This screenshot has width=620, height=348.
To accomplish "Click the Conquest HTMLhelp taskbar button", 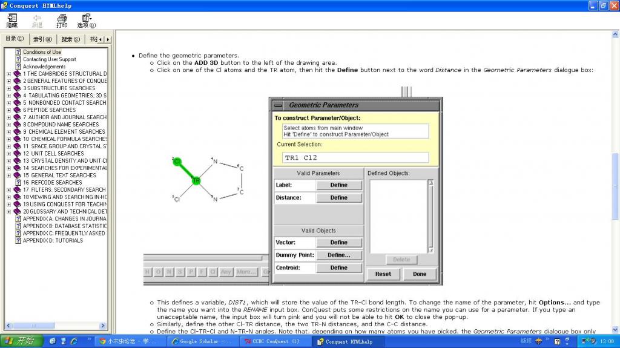I will coord(347,341).
